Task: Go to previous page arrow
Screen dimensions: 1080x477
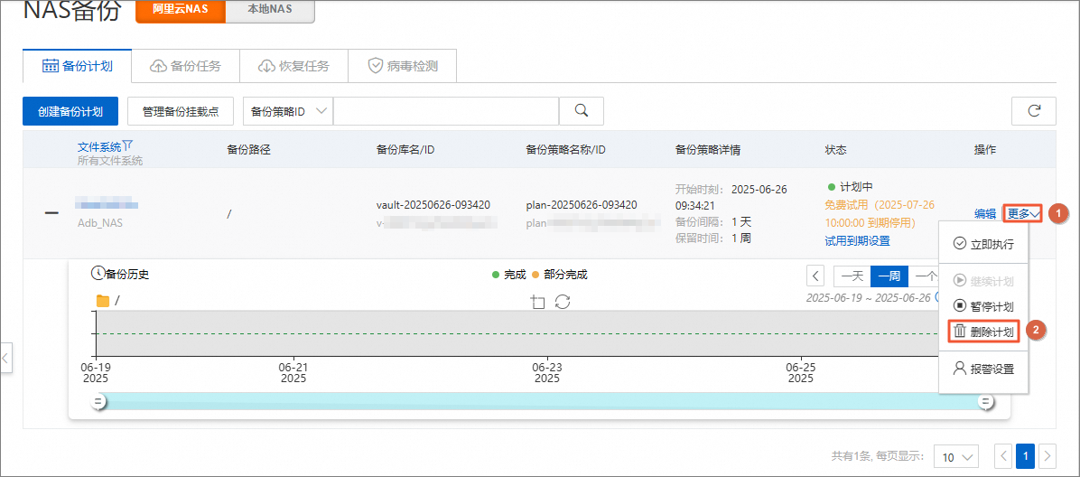Action: click(x=1004, y=455)
